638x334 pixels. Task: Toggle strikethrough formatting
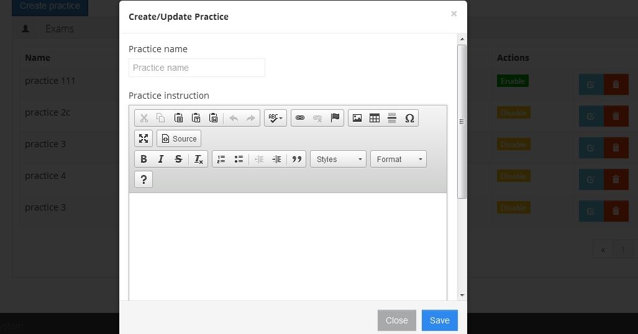pos(178,160)
